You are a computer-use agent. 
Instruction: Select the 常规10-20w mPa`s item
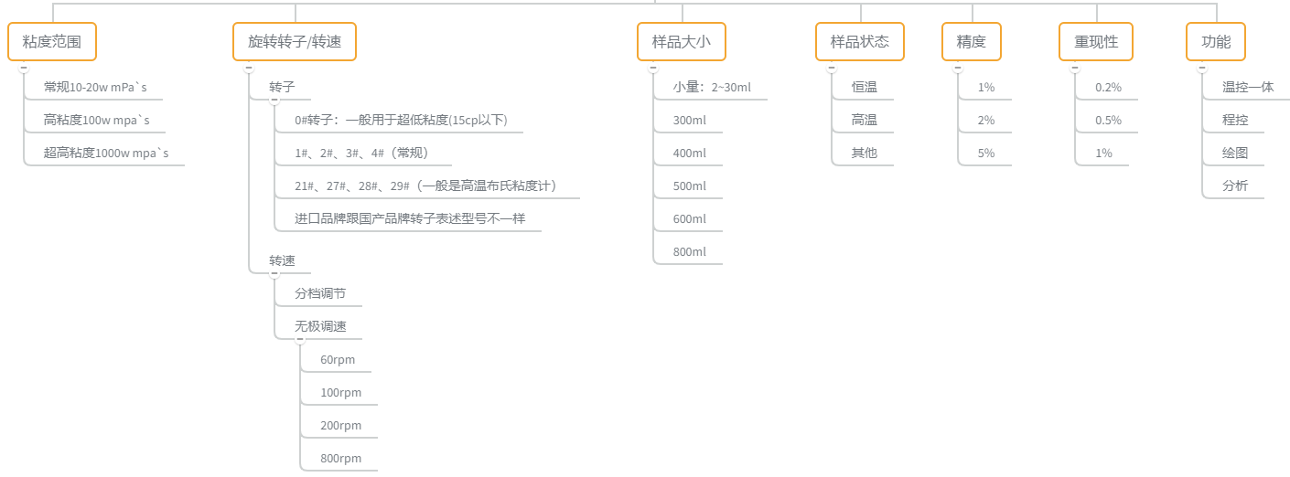click(x=95, y=88)
